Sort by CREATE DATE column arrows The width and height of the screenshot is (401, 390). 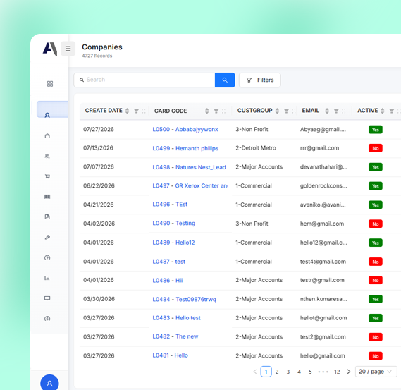click(x=127, y=111)
